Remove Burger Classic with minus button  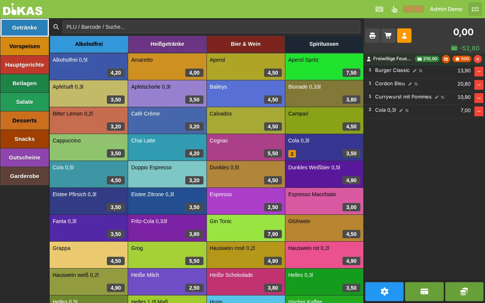coord(479,71)
